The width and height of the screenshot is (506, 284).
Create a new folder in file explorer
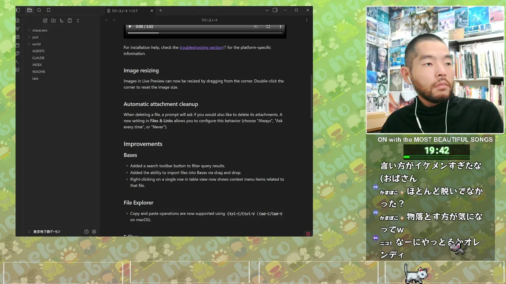(53, 21)
